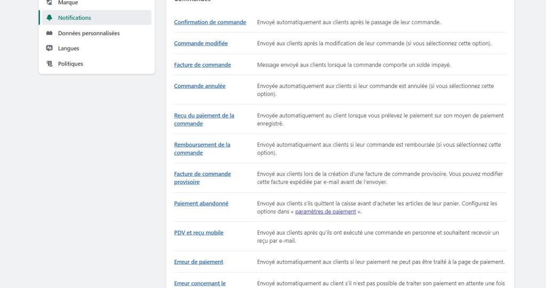Click the Données personnalisées icon
The height and width of the screenshot is (288, 546).
(x=50, y=33)
